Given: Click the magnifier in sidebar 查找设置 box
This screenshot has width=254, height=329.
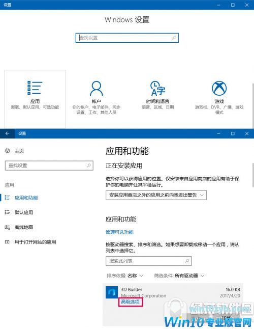Looking at the screenshot, I should [89, 166].
